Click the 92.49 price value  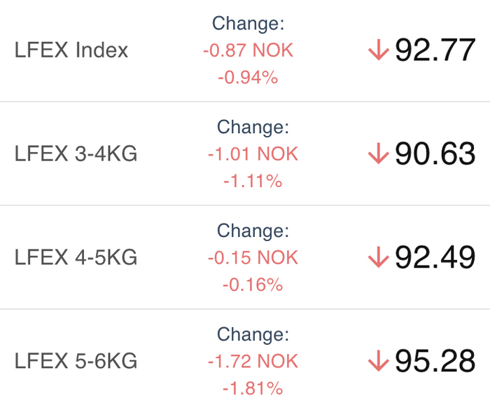click(x=435, y=257)
